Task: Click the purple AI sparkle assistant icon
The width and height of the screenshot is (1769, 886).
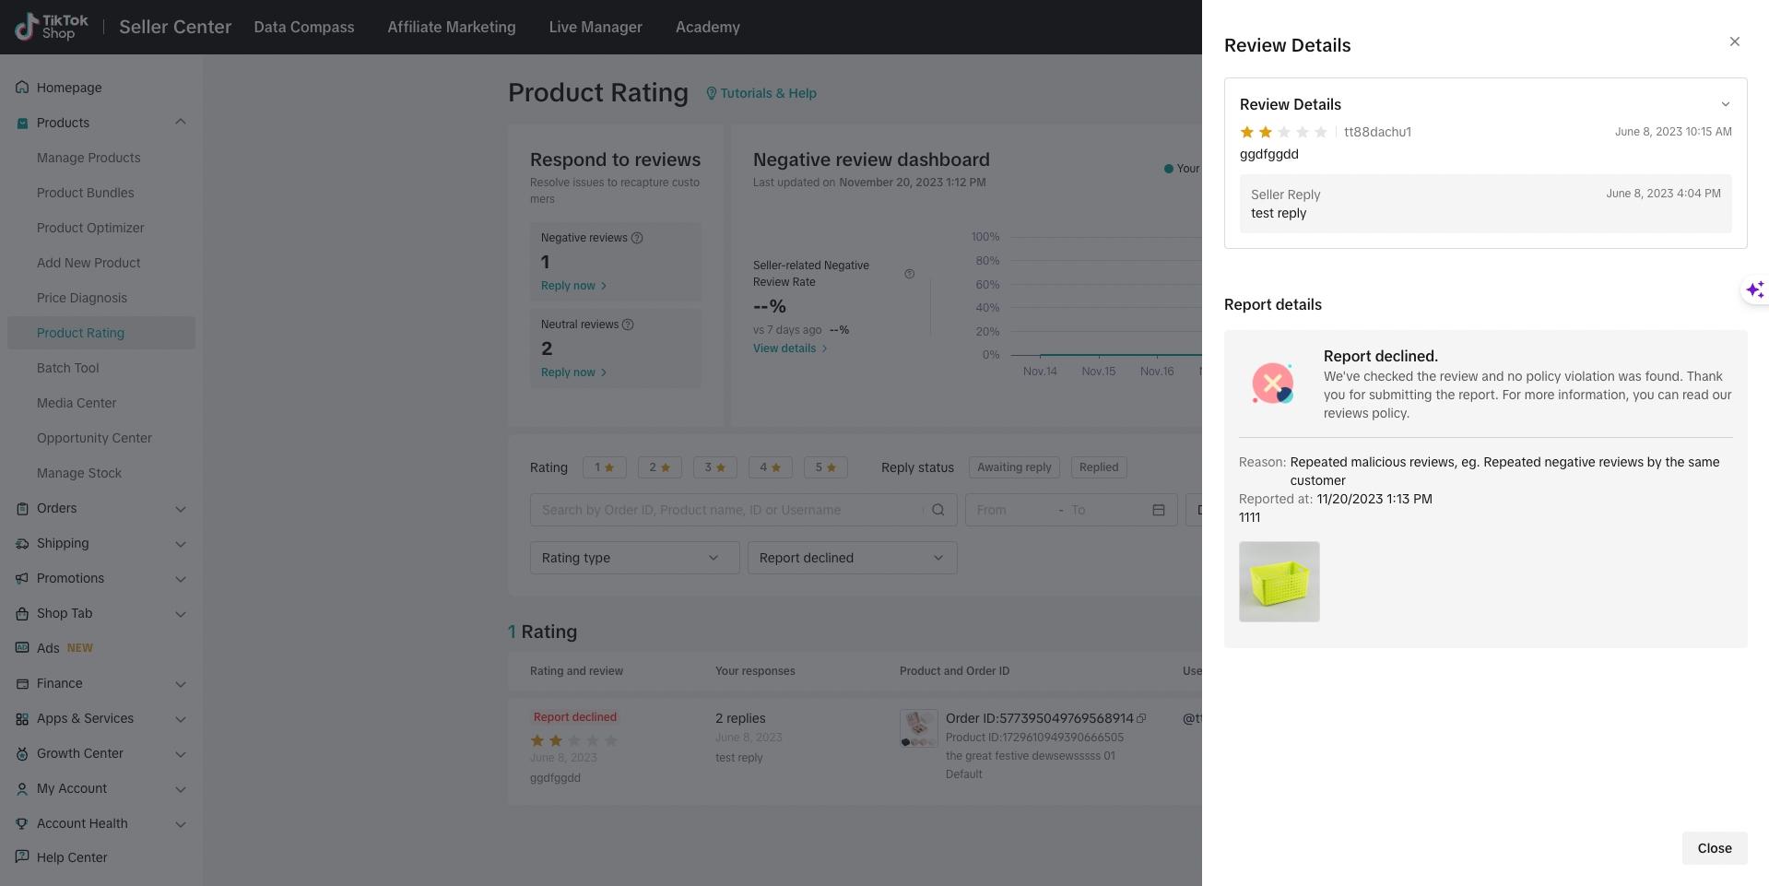Action: (x=1754, y=289)
